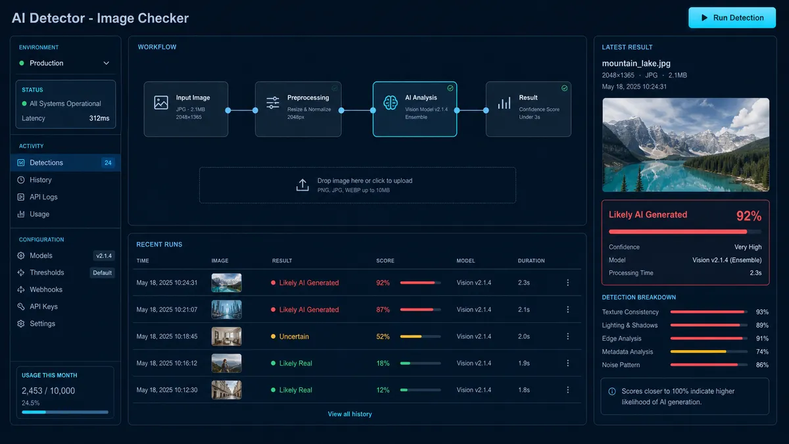
Task: Click the Uncertain result text
Action: click(294, 336)
